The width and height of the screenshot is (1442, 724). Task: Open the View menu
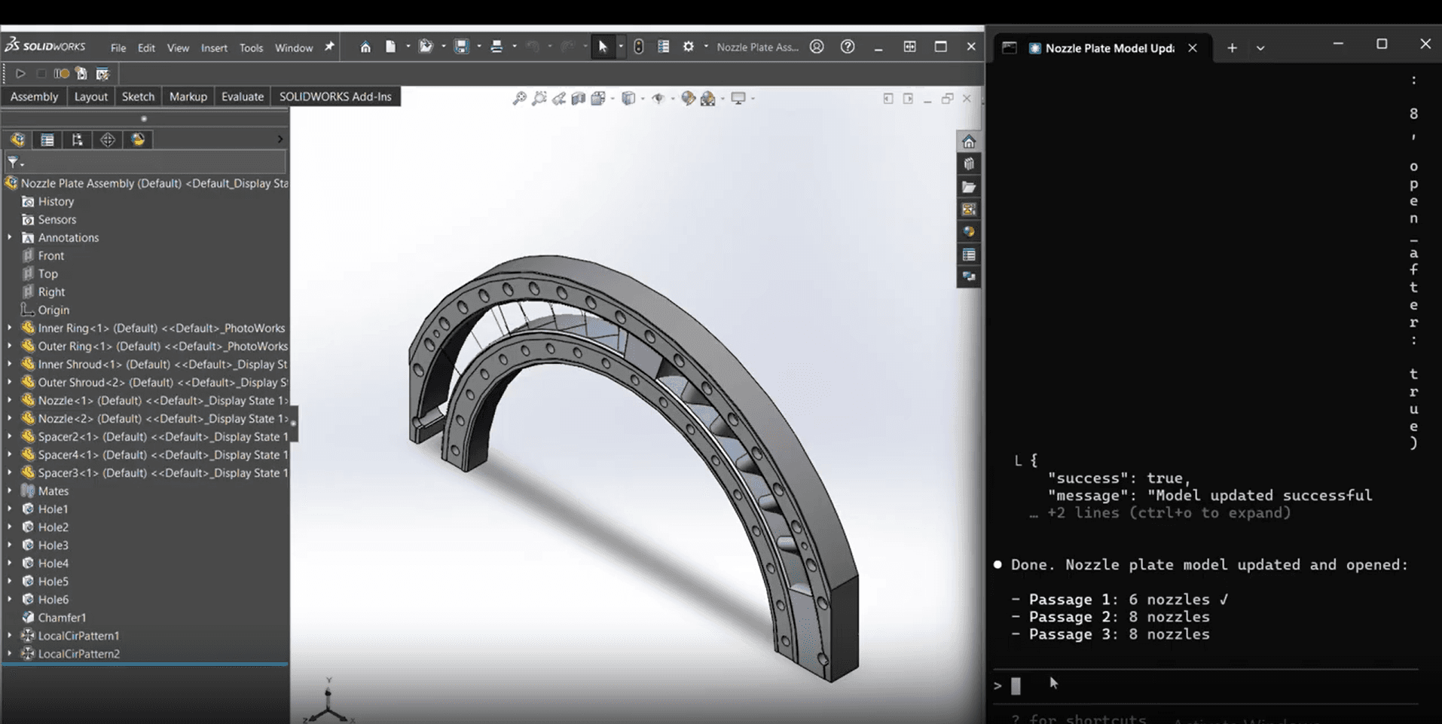click(178, 47)
